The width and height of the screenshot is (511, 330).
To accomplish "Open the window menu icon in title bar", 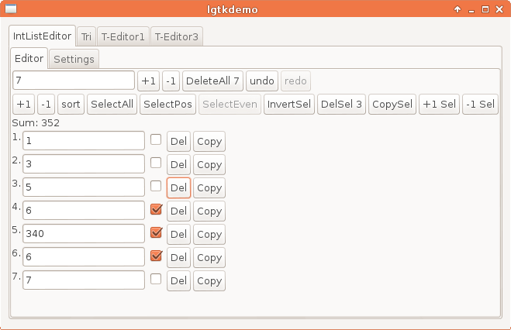I will coord(11,9).
